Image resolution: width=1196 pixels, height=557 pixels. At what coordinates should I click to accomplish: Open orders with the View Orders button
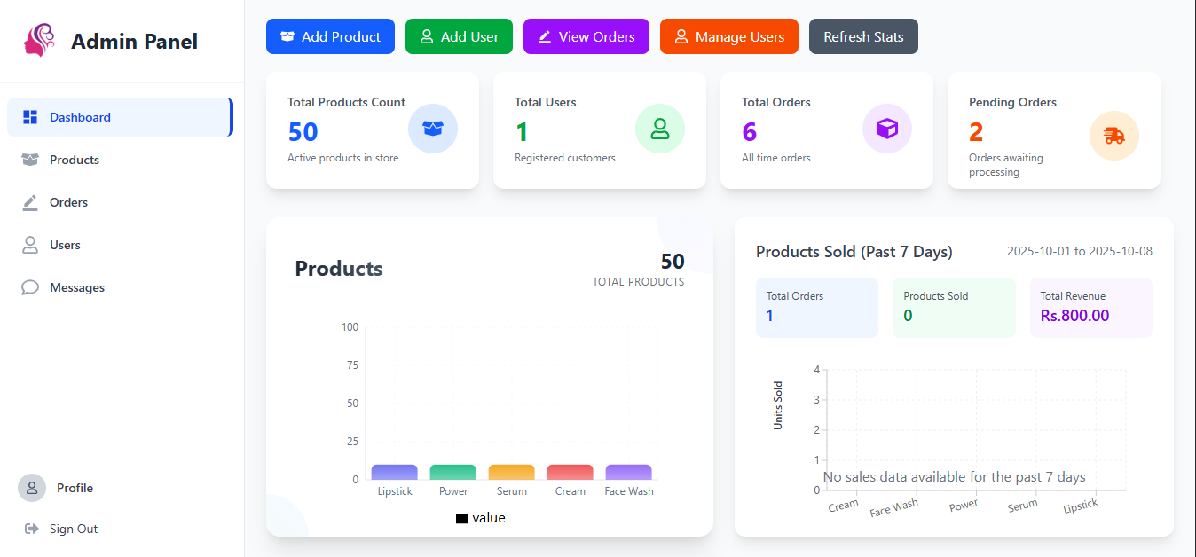586,36
